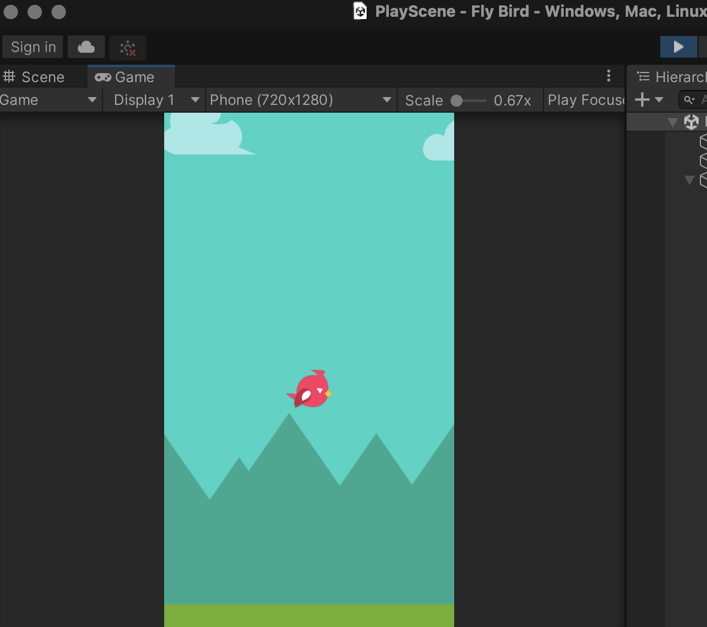Image resolution: width=707 pixels, height=627 pixels.
Task: Open the Play Focused dropdown
Action: [585, 100]
